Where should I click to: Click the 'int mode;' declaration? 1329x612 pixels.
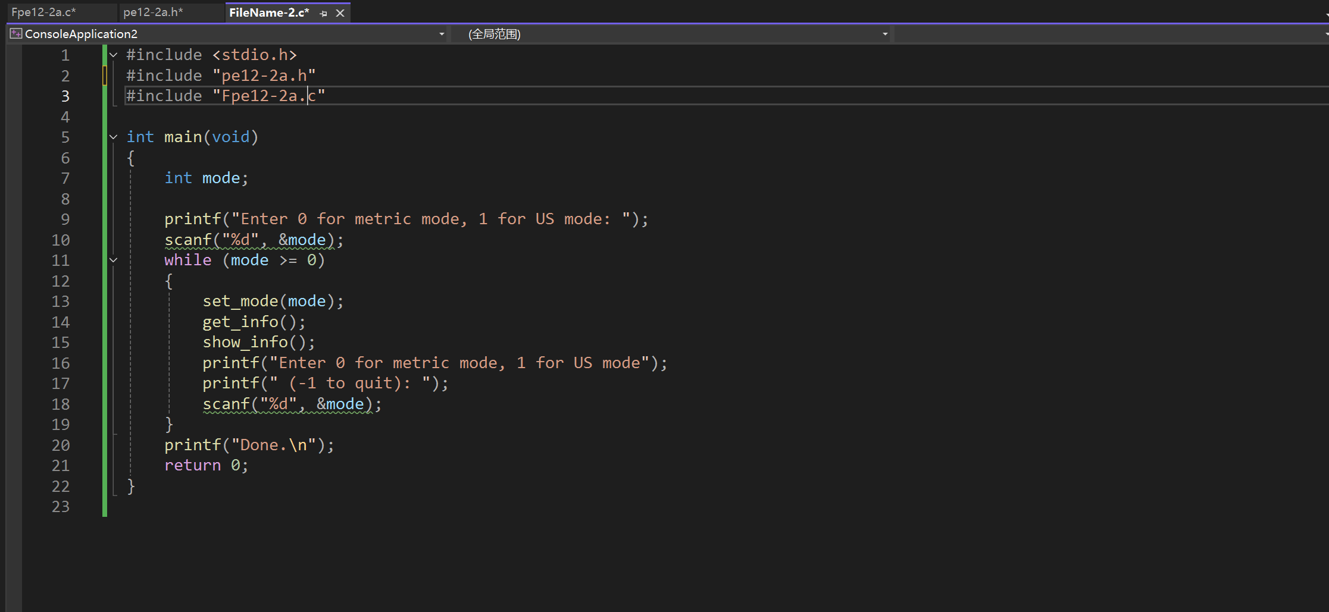coord(206,178)
